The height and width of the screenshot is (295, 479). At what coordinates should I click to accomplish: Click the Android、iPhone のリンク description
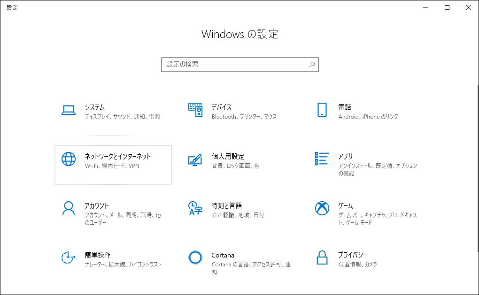pyautogui.click(x=368, y=116)
